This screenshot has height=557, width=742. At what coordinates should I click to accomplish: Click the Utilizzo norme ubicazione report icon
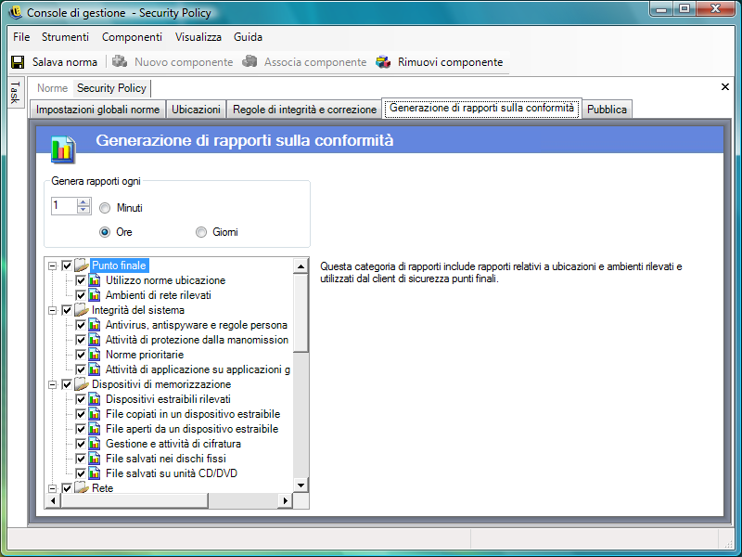95,280
